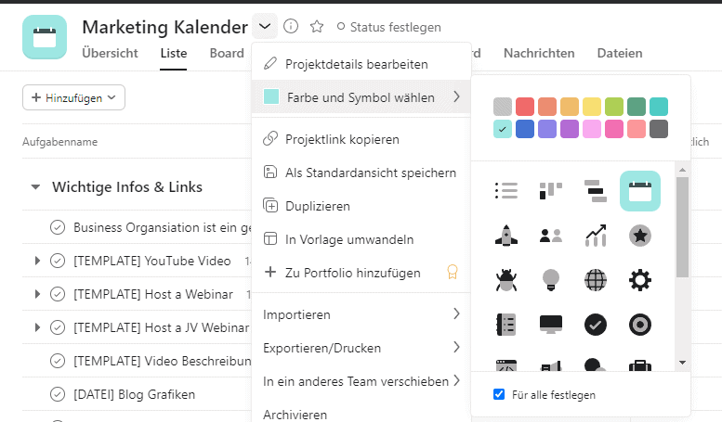Click the large Marketing Kalender project icon
This screenshot has height=422, width=722.
pos(45,37)
